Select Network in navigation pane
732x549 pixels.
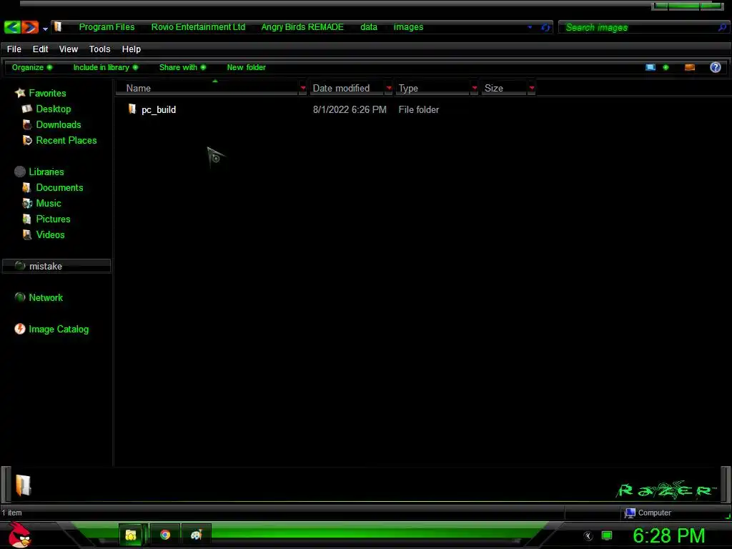45,298
